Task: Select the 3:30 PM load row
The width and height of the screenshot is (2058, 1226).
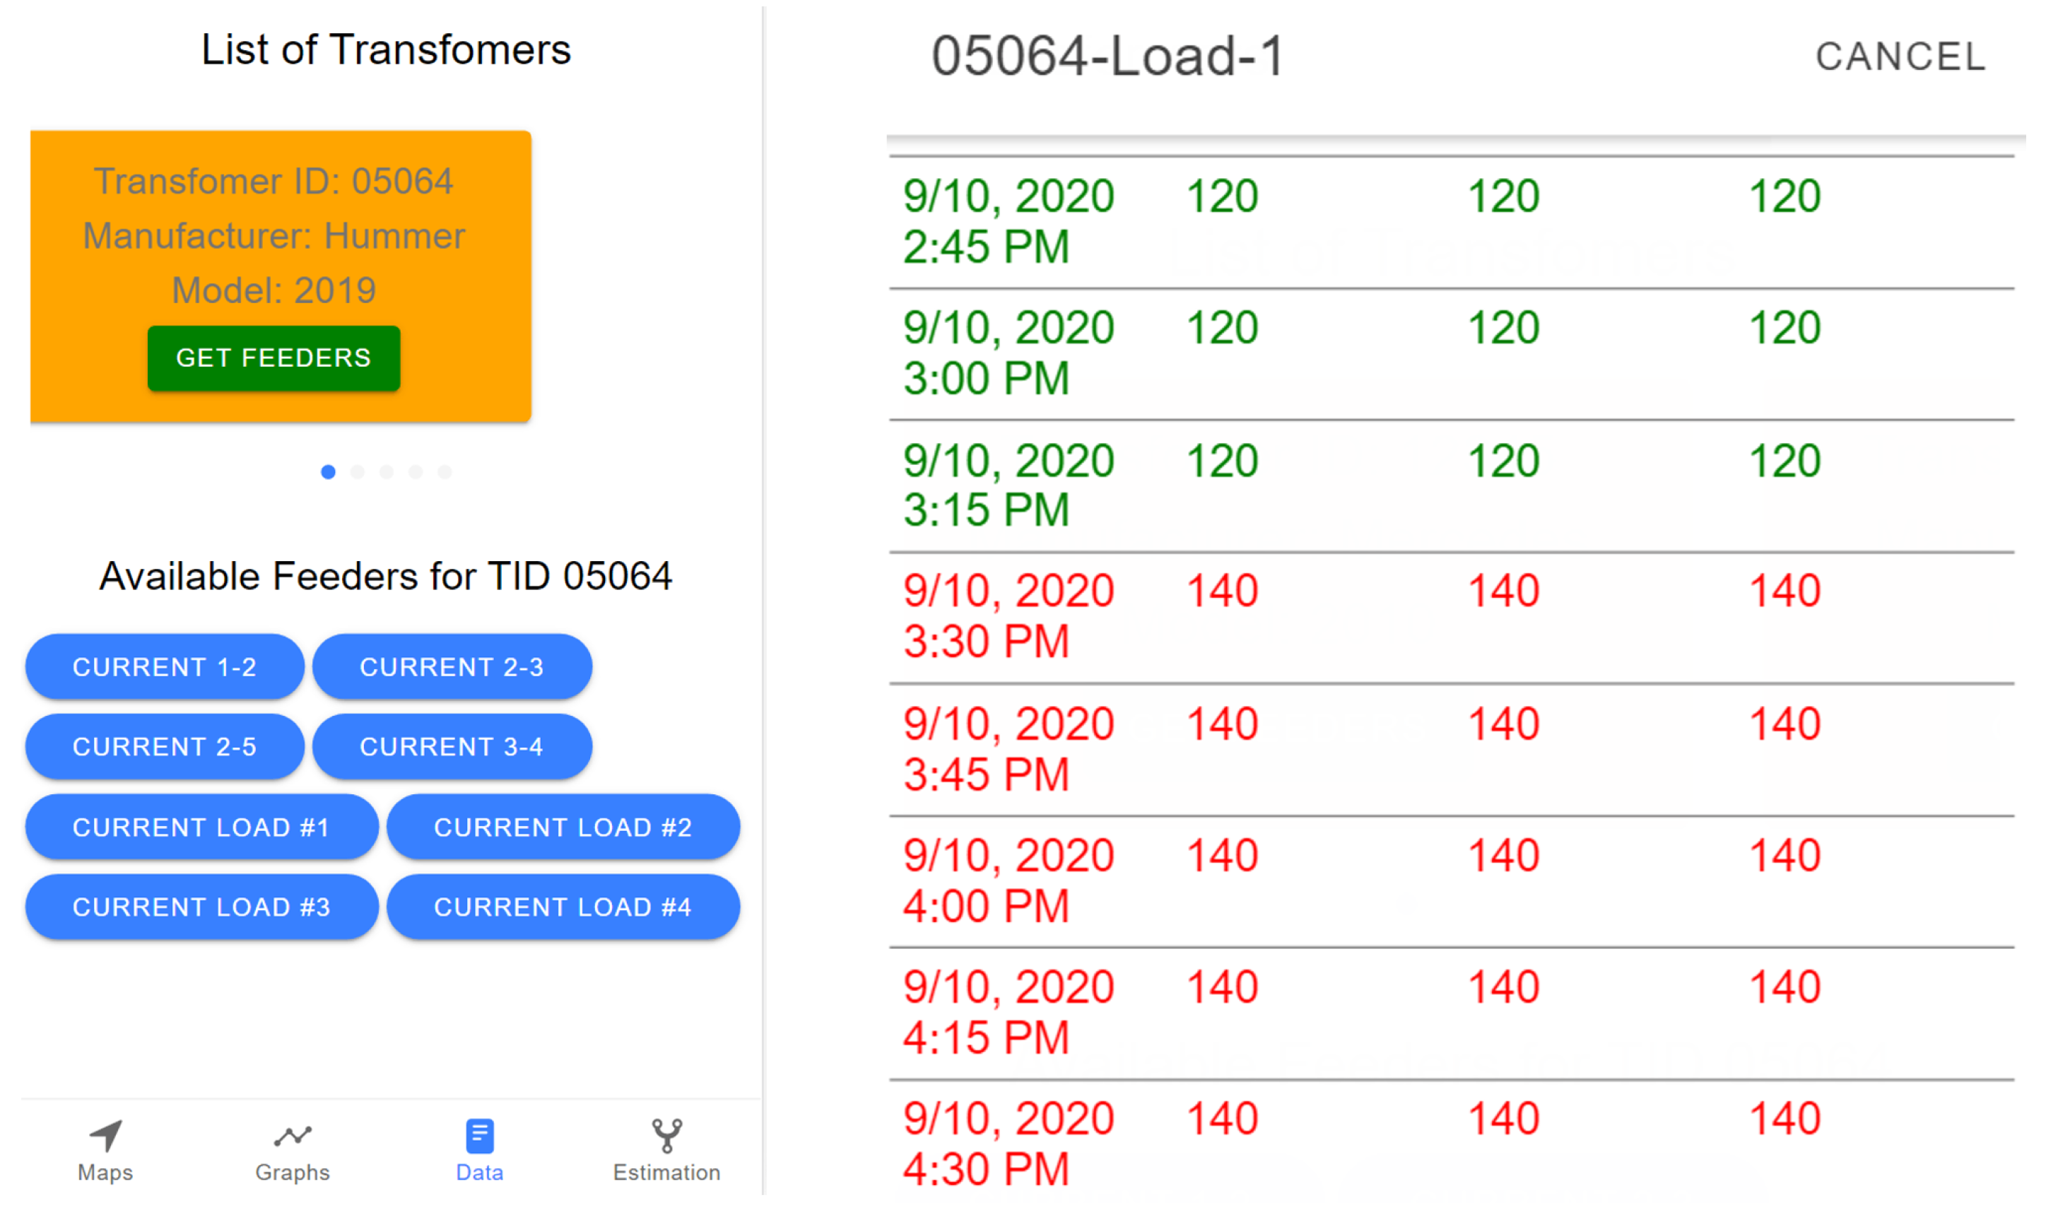Action: click(1451, 617)
